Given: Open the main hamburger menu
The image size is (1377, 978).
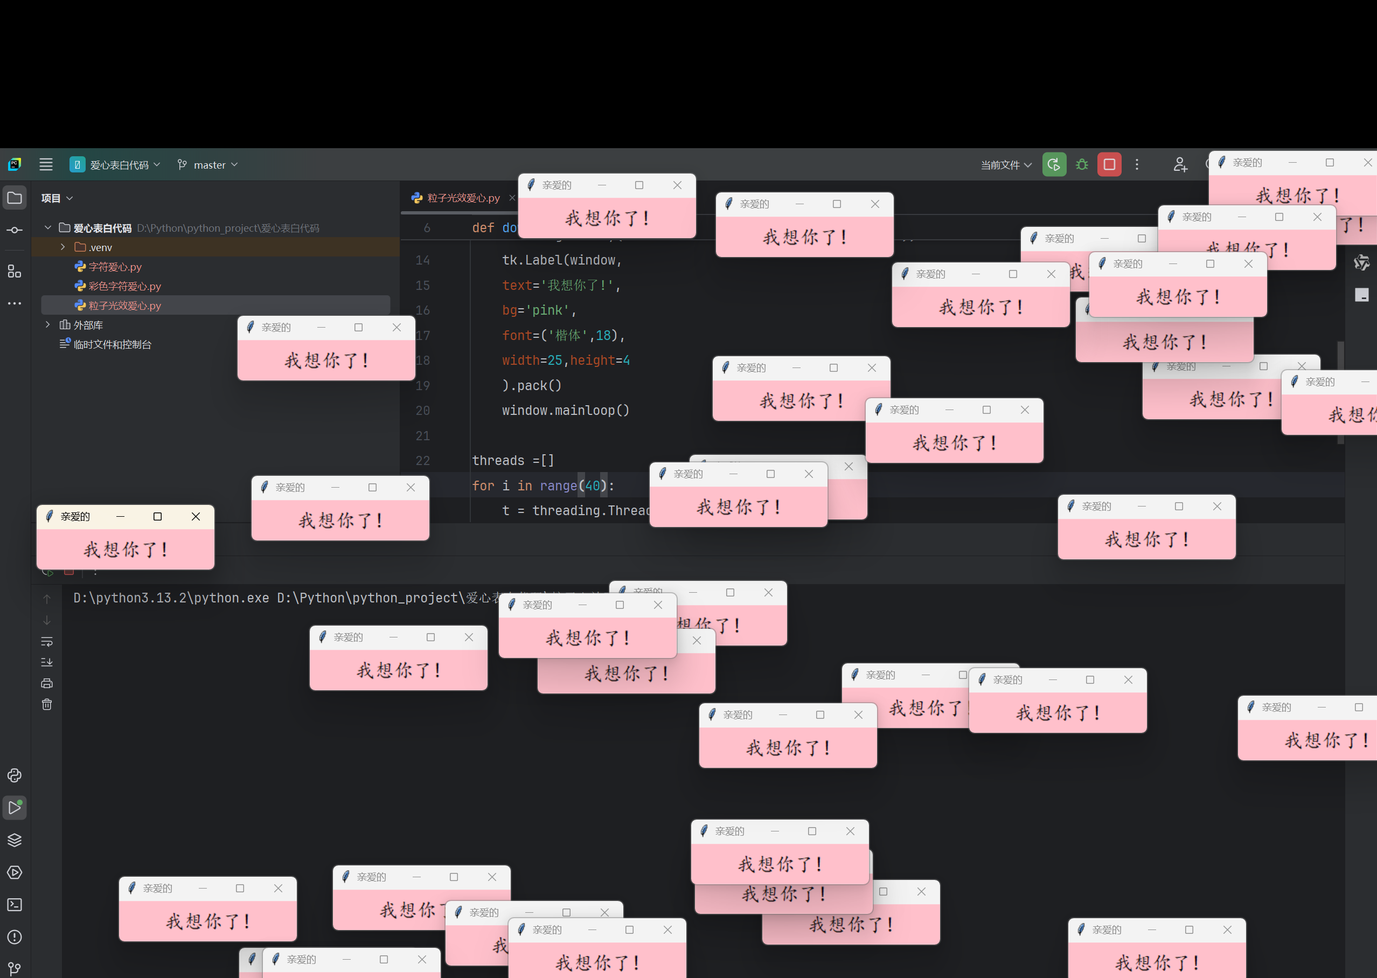Looking at the screenshot, I should click(x=46, y=164).
